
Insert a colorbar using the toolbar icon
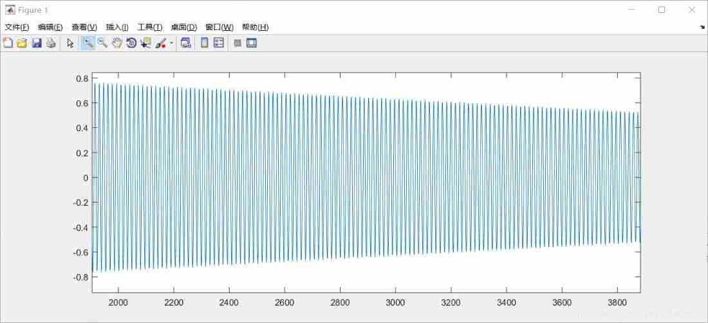[205, 43]
